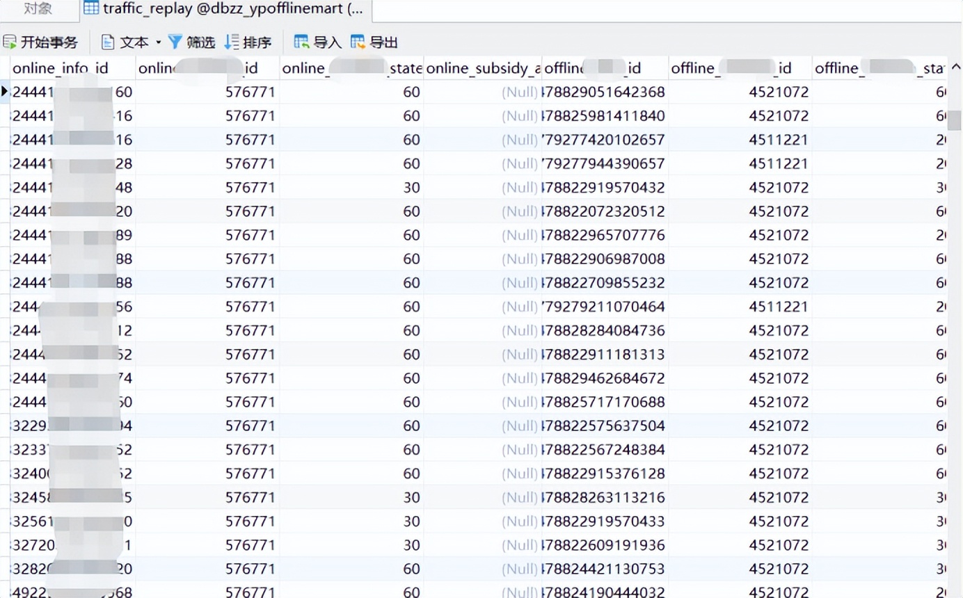The width and height of the screenshot is (963, 598).
Task: Select the cell 78824421130753
Action: click(605, 569)
